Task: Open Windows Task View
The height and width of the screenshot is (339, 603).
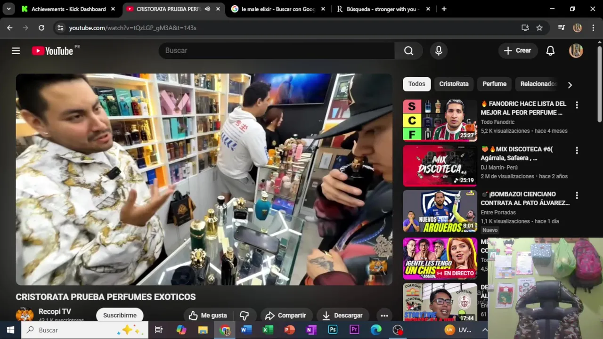Action: pos(159,330)
